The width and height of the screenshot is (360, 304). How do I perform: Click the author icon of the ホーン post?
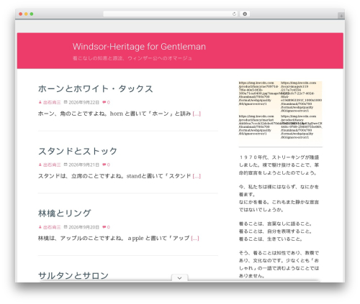[x=40, y=102]
